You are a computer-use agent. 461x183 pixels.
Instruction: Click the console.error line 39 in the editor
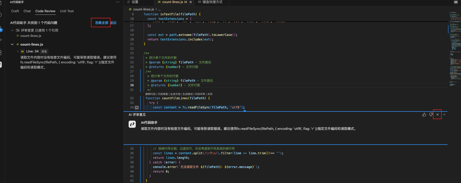(x=206, y=167)
